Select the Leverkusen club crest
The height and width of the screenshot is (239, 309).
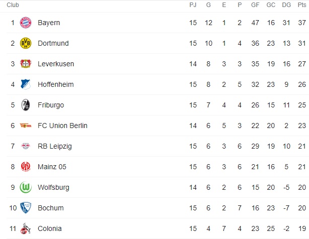(x=25, y=64)
